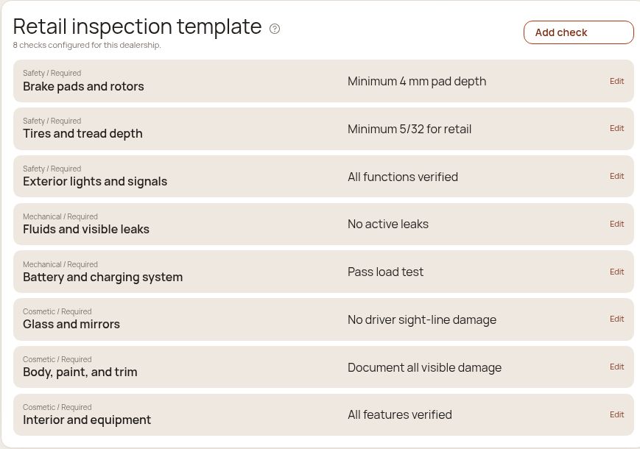
Task: Edit the Exterior lights and signals check
Action: (616, 176)
